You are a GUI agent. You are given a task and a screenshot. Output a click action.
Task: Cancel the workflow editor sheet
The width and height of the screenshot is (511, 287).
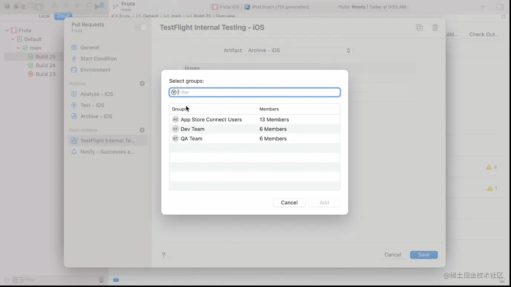pos(393,255)
